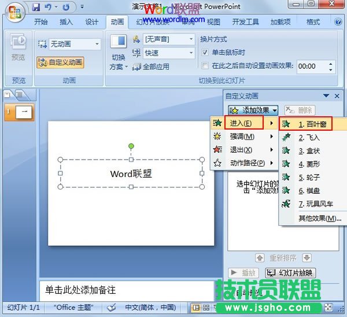
Task: Close the Custom Animation pane
Action: 337,95
